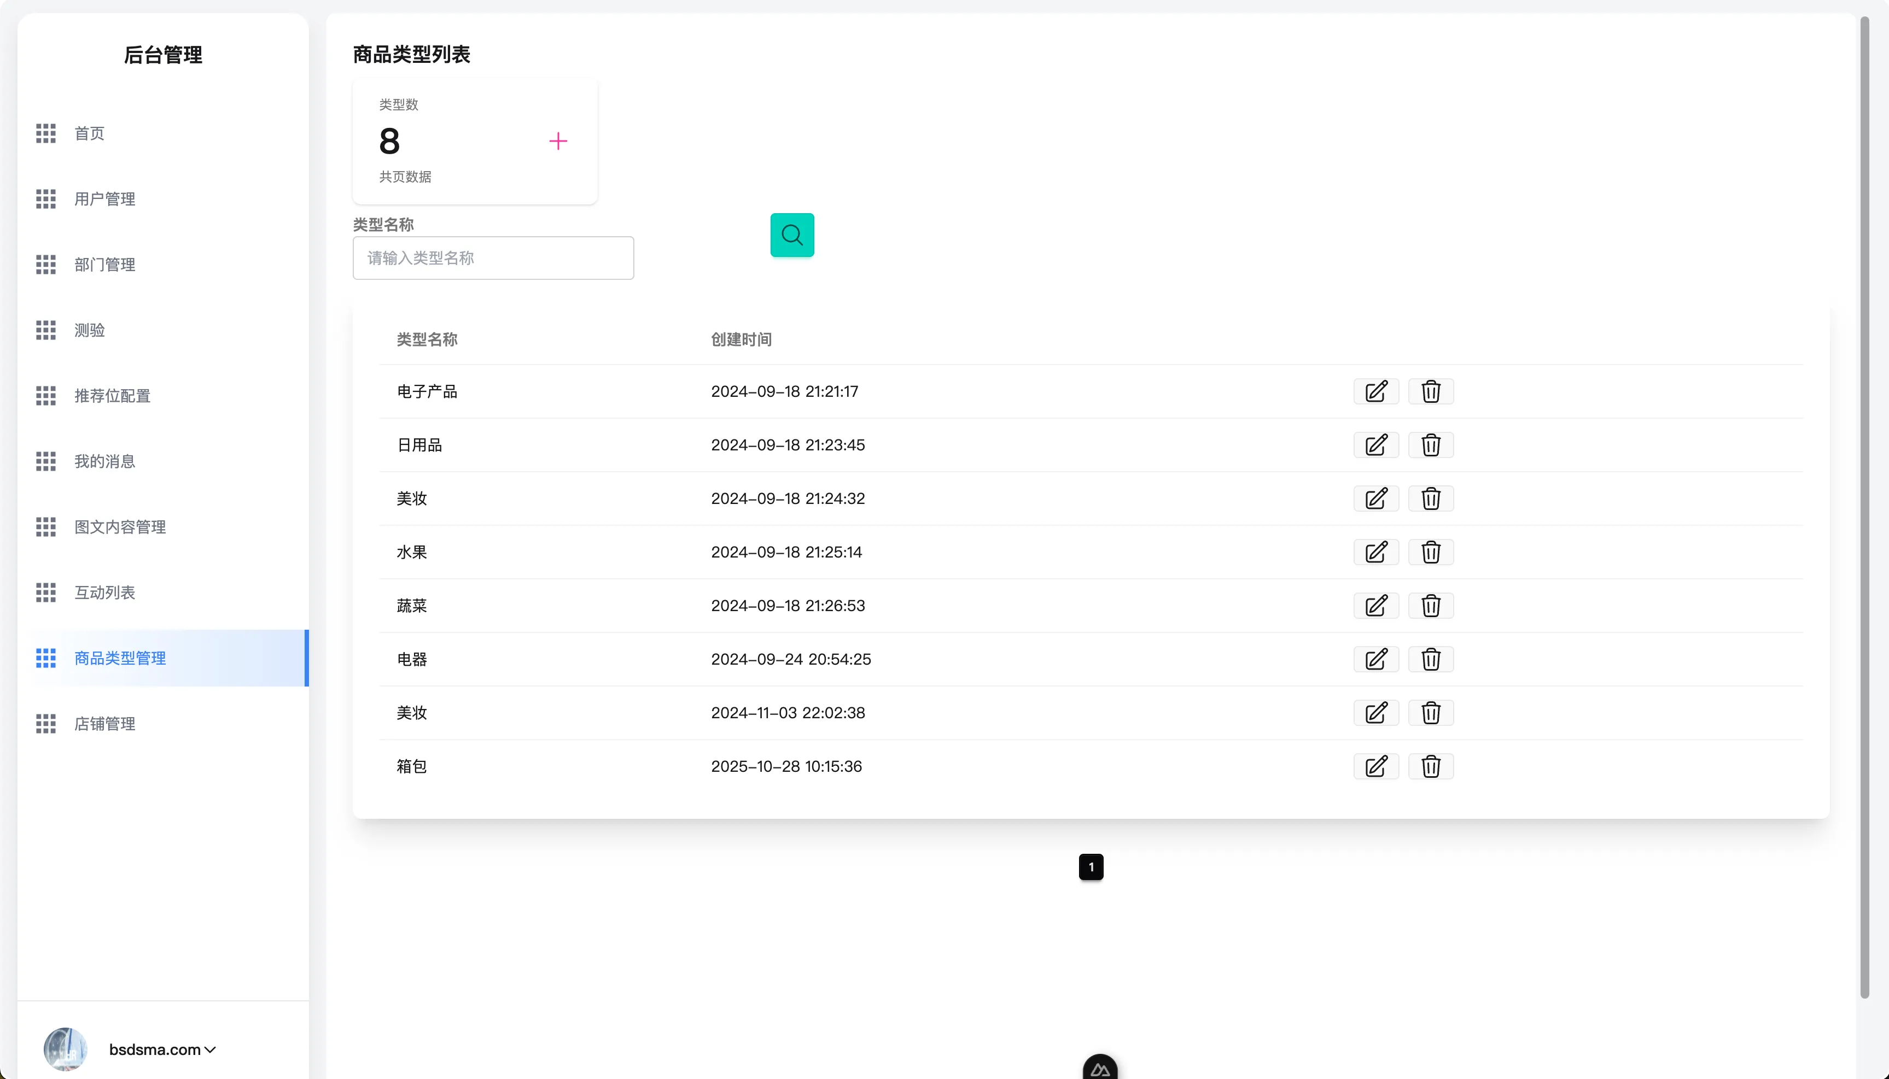
Task: Edit the 水果 type entry
Action: 1376,552
